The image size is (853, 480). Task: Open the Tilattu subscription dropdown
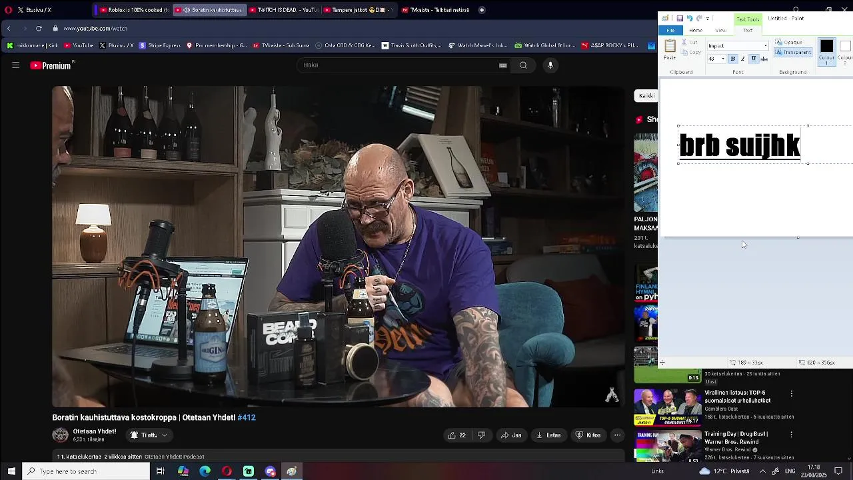click(x=149, y=435)
